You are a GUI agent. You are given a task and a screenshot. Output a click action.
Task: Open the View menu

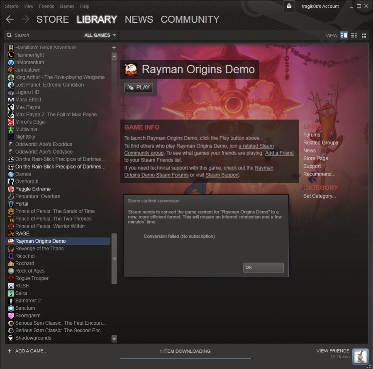pos(28,6)
